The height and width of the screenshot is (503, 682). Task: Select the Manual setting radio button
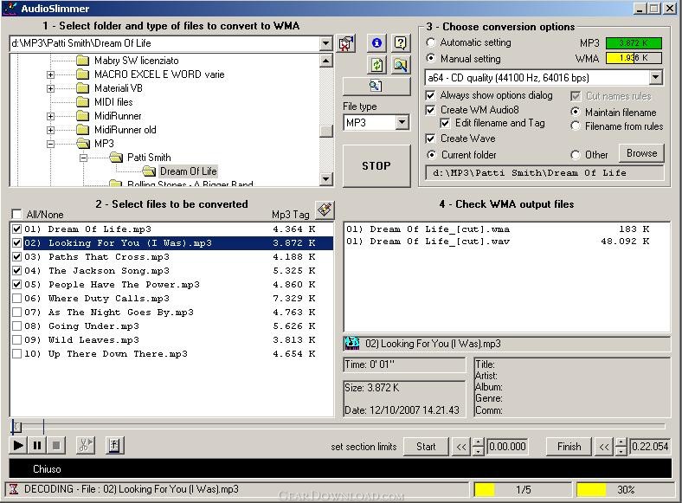[x=431, y=58]
